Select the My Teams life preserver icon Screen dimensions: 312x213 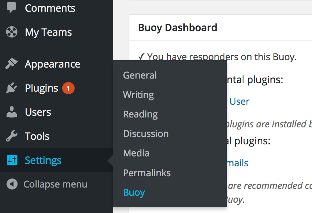coord(11,32)
